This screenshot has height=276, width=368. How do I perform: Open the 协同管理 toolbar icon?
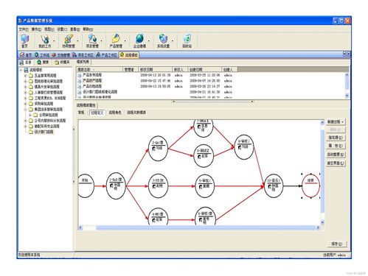click(x=69, y=41)
